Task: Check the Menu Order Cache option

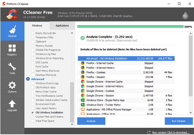Action: click(33, 91)
